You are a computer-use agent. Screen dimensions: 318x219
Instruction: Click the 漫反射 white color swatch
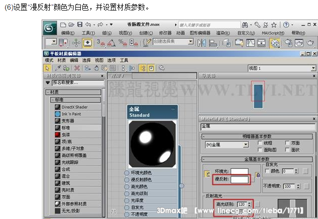(239, 179)
